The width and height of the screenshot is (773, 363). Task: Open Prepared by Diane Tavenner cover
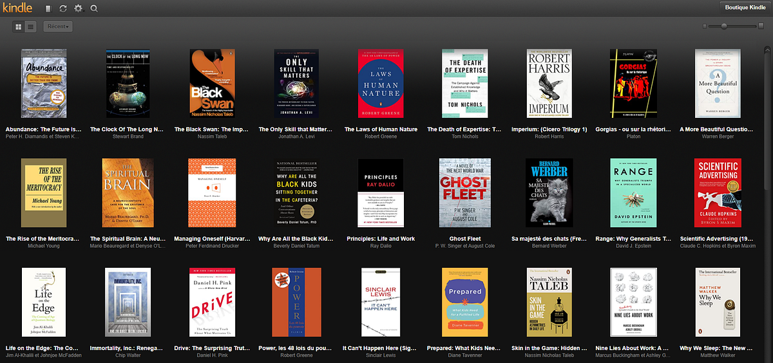point(465,302)
